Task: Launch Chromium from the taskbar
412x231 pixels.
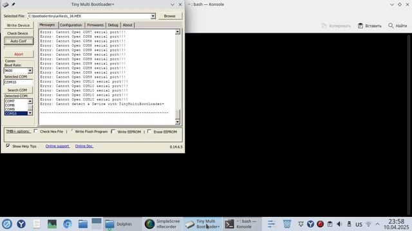Action: click(x=67, y=224)
